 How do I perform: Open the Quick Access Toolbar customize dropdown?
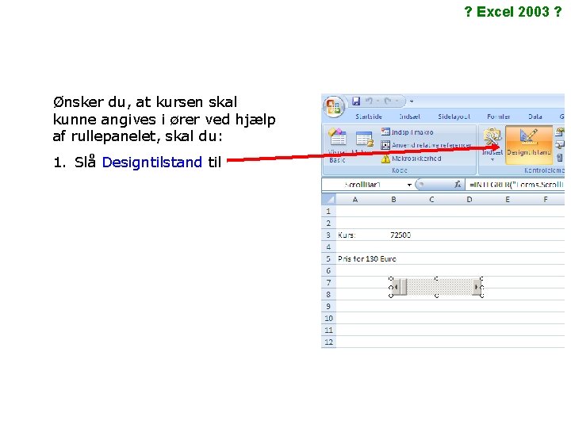tap(412, 101)
